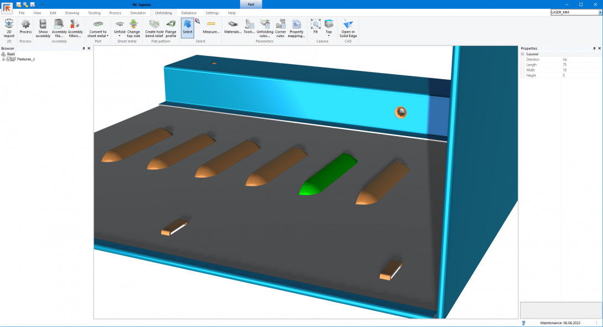
Task: Pin the Browser panel
Action: [84, 49]
